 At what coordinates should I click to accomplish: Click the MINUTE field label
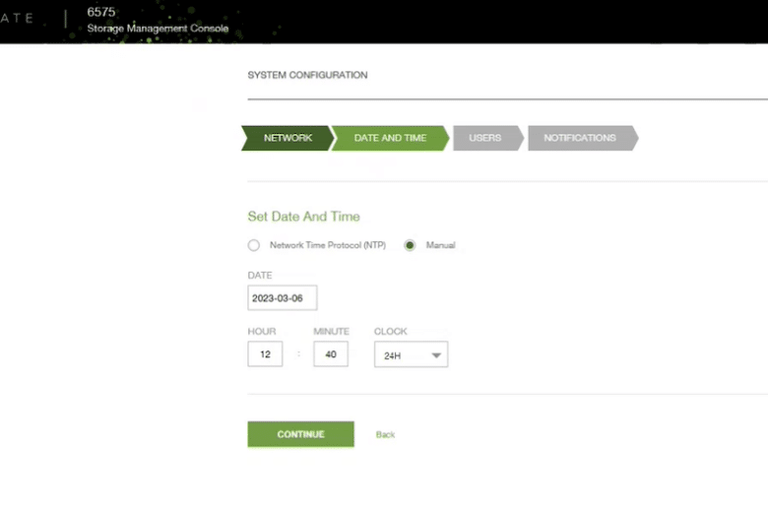(331, 331)
